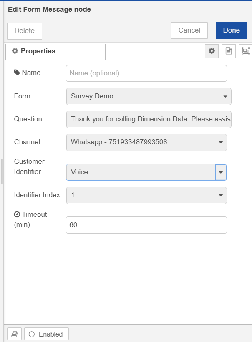Open node properties settings gear icon
This screenshot has width=252, height=342.
(x=212, y=51)
